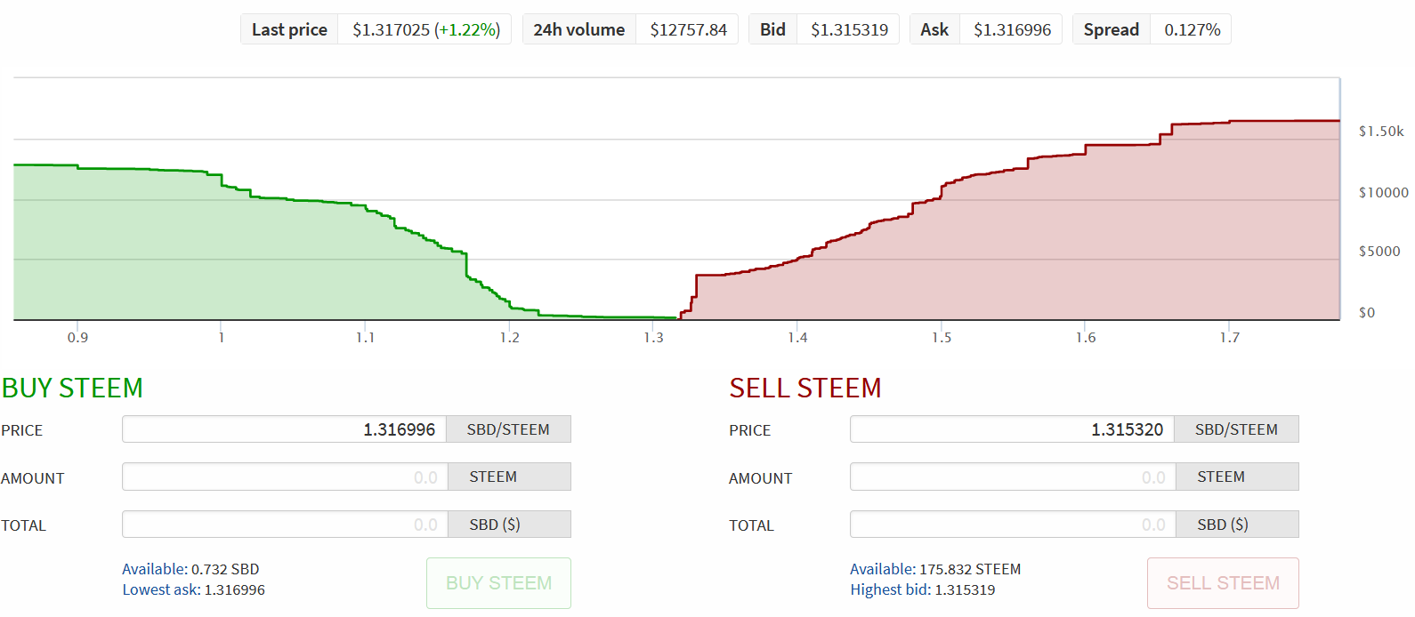The image size is (1415, 617).
Task: Click the Buy Steem total input field
Action: pos(284,525)
